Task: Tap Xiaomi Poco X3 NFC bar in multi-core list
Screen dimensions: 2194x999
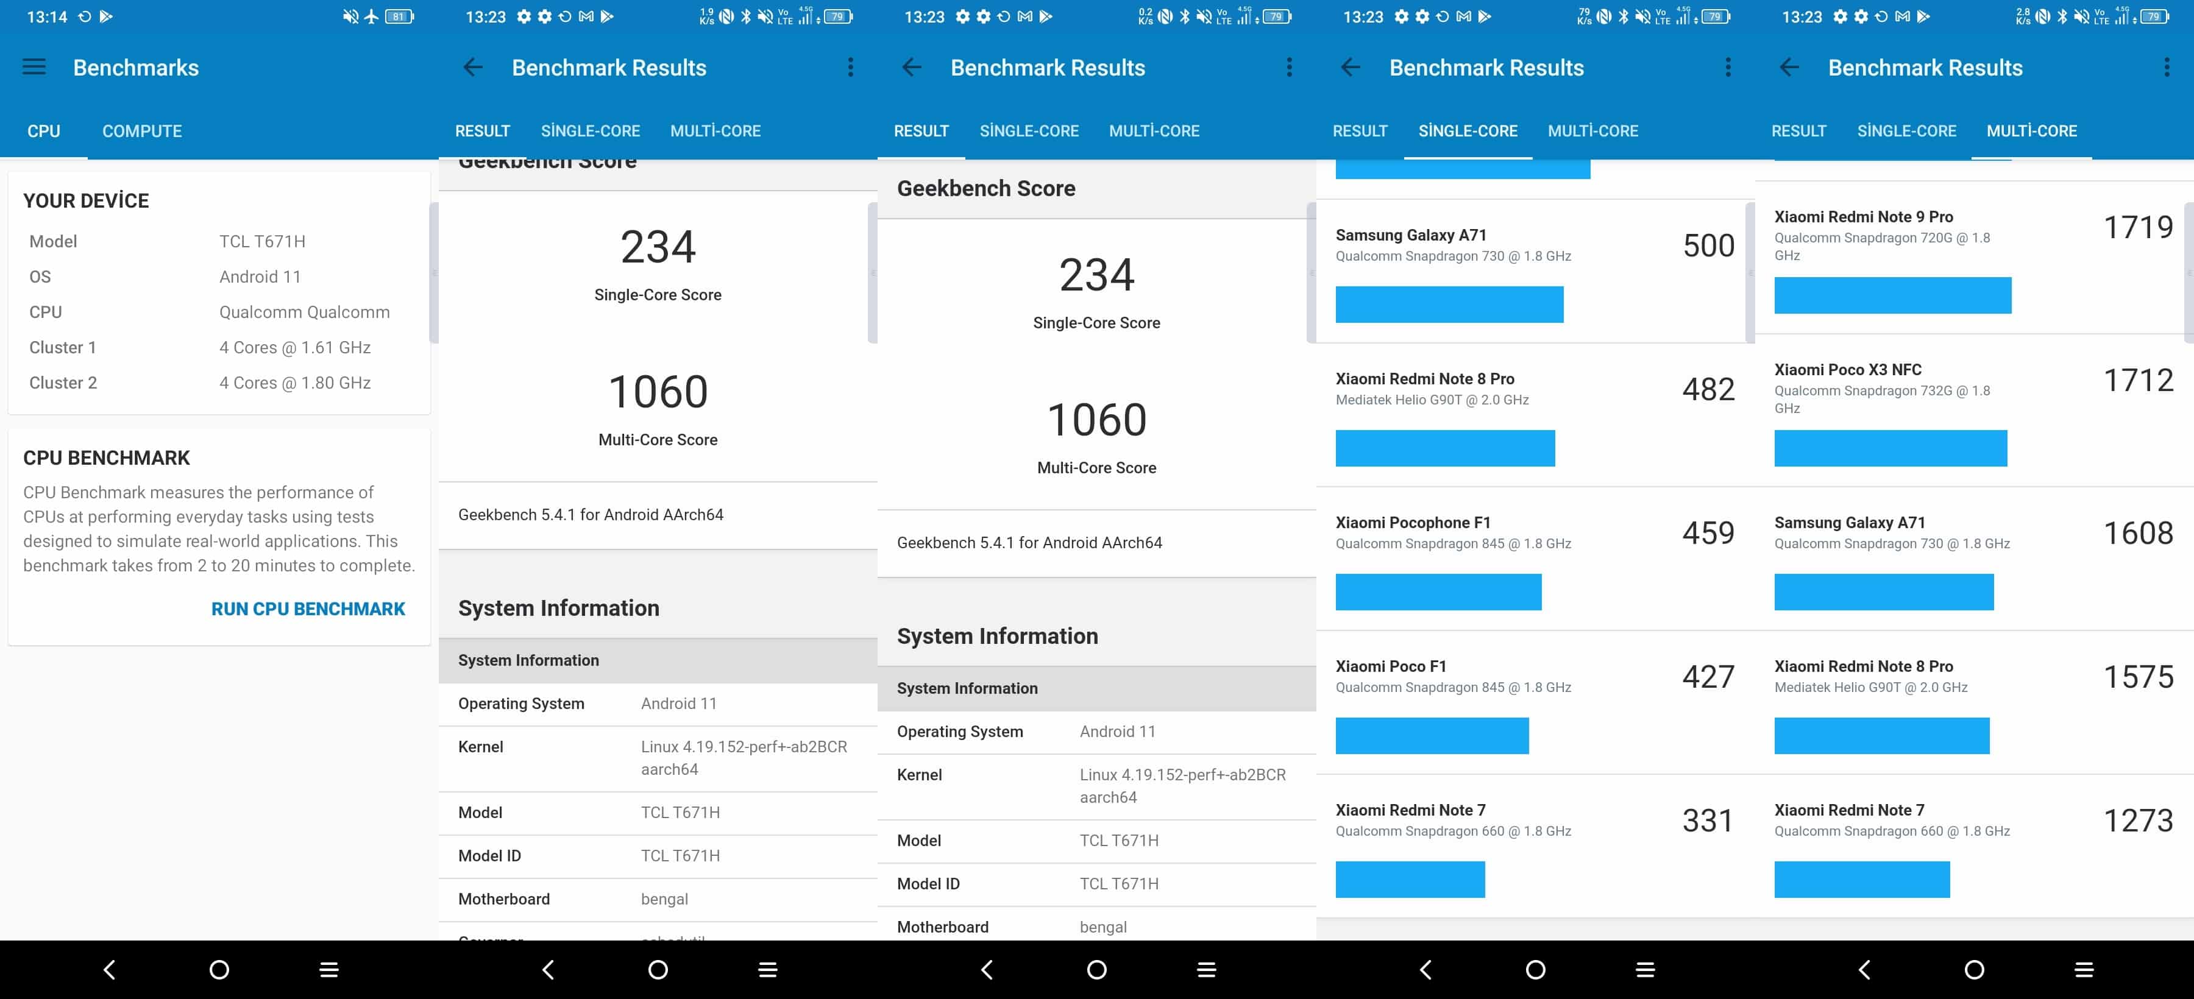Action: click(x=1890, y=448)
